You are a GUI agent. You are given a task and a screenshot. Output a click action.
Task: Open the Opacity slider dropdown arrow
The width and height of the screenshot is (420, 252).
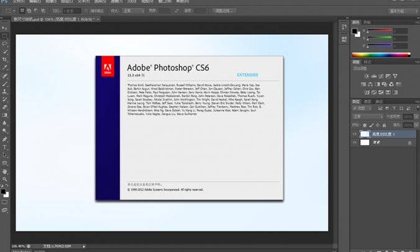point(416,117)
